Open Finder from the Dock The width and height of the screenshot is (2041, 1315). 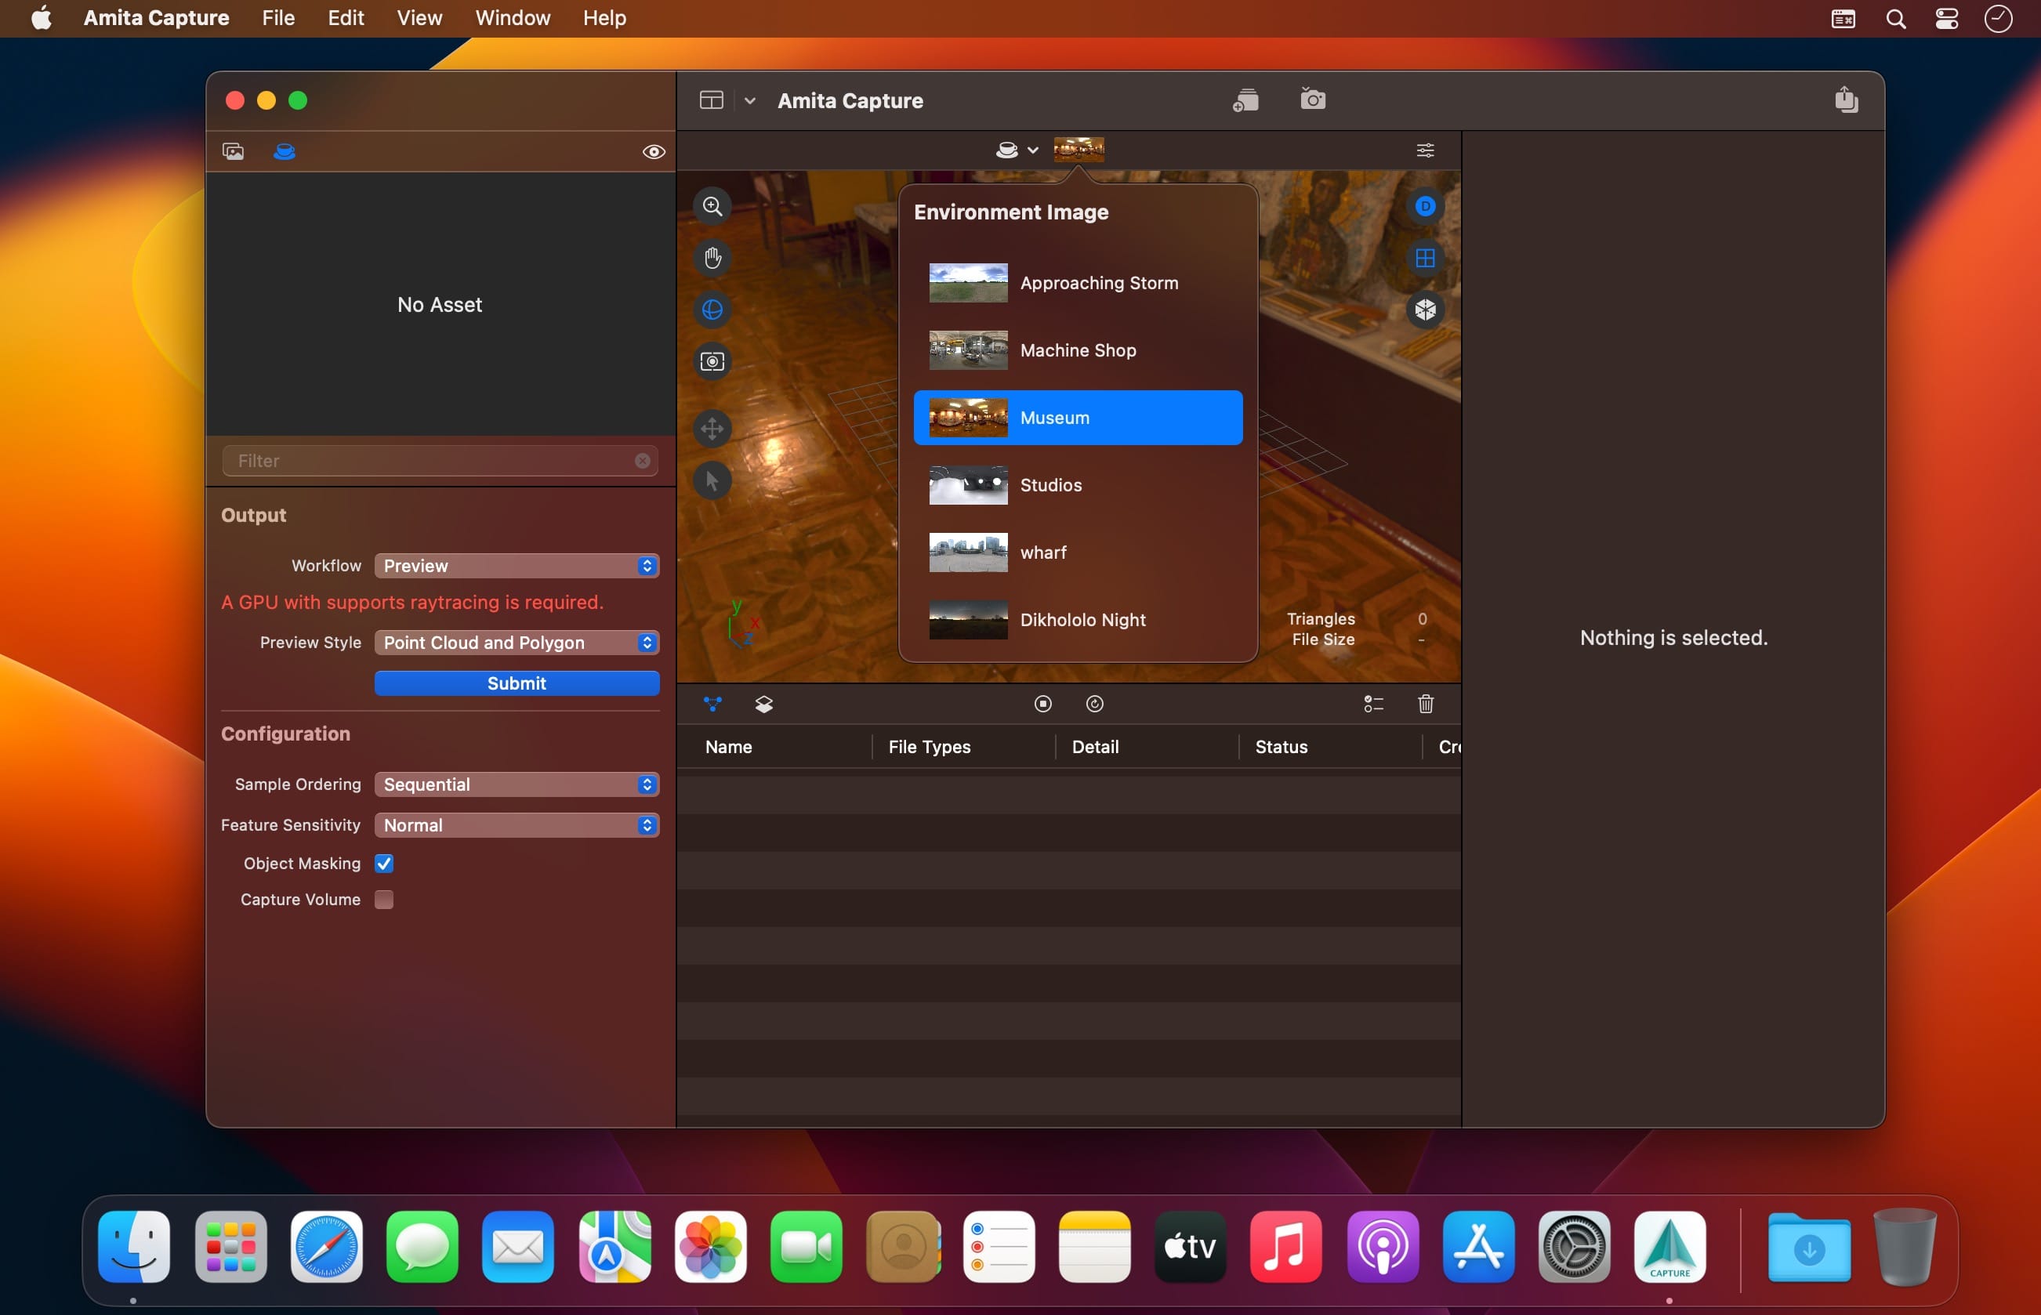134,1247
